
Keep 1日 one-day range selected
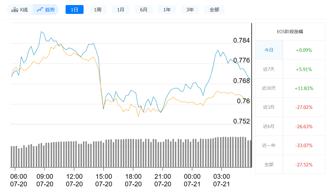click(x=74, y=9)
